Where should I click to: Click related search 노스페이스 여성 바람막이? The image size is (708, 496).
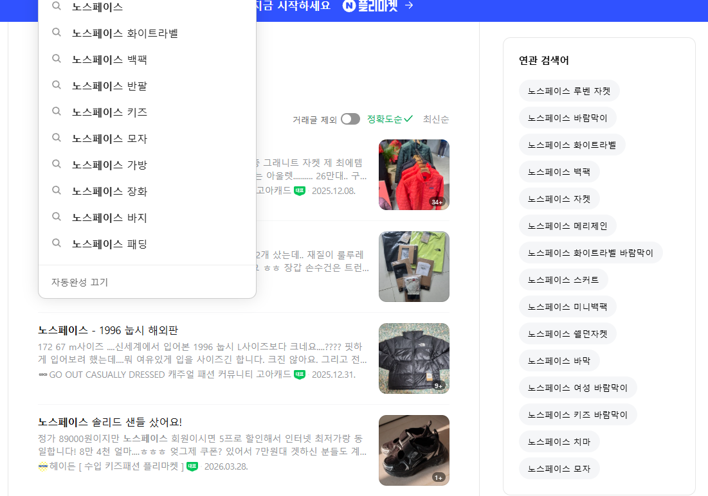(x=578, y=387)
